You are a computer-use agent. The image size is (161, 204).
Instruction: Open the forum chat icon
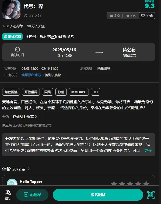(x=8, y=192)
